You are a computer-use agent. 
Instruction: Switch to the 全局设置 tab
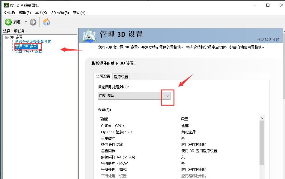coord(103,76)
